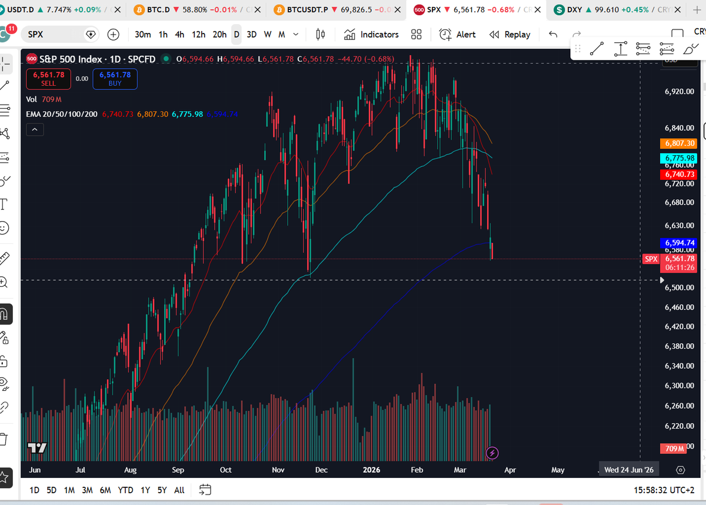
Task: Set chart range to 3M
Action: click(87, 490)
